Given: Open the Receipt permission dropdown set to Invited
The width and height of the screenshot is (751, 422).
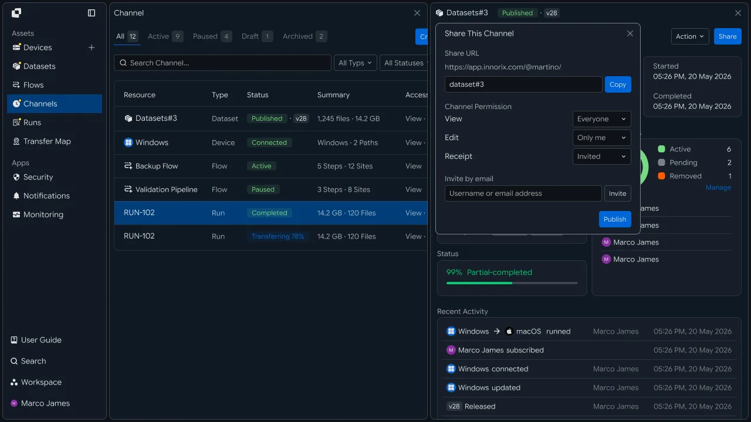Looking at the screenshot, I should pyautogui.click(x=602, y=156).
